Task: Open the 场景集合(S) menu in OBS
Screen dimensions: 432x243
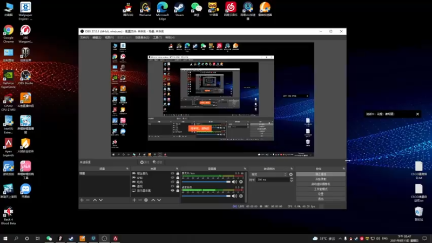Action: coord(142,37)
